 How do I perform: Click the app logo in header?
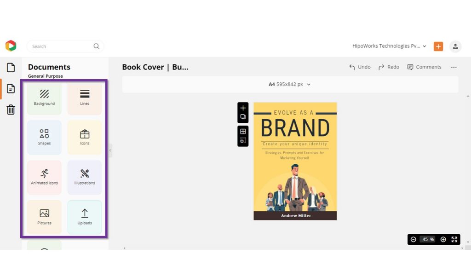[11, 46]
